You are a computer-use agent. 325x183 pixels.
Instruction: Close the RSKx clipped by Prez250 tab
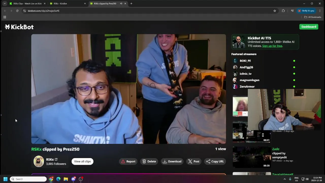[x=125, y=4]
